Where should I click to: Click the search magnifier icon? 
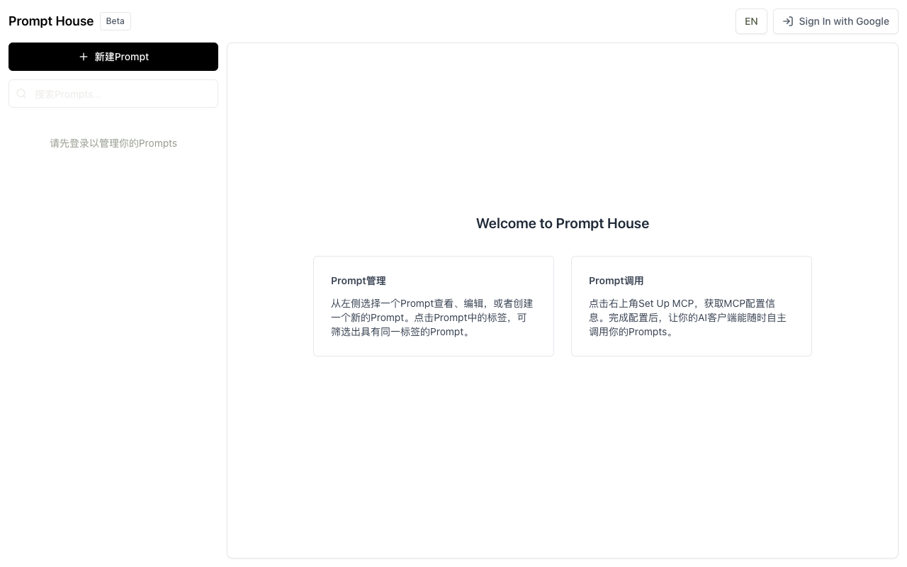pos(21,94)
